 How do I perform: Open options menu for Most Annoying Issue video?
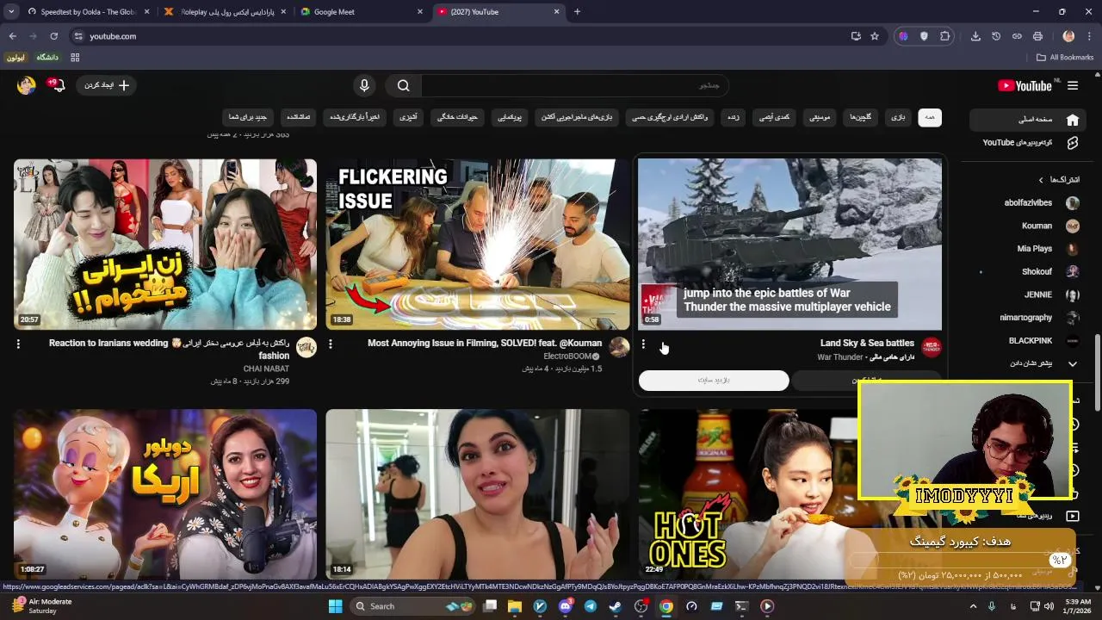click(x=331, y=344)
